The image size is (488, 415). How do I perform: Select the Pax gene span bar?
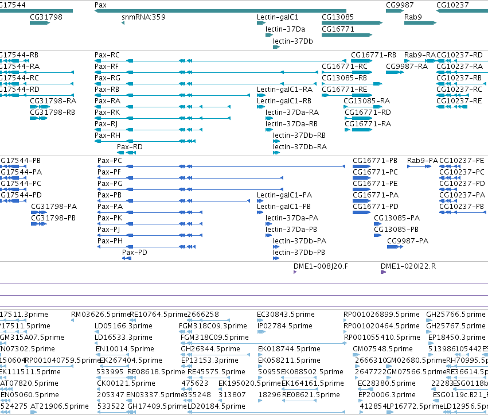pyautogui.click(x=220, y=11)
